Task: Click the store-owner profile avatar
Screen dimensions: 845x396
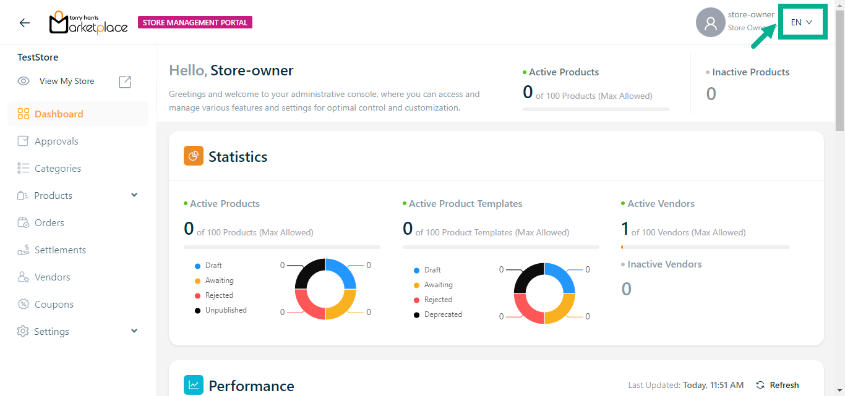Action: pos(710,23)
